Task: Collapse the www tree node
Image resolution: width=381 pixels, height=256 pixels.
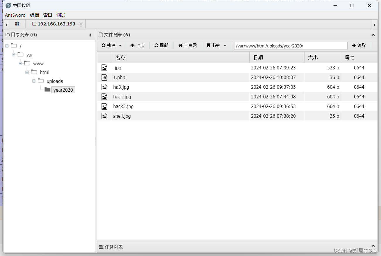Action: point(20,64)
